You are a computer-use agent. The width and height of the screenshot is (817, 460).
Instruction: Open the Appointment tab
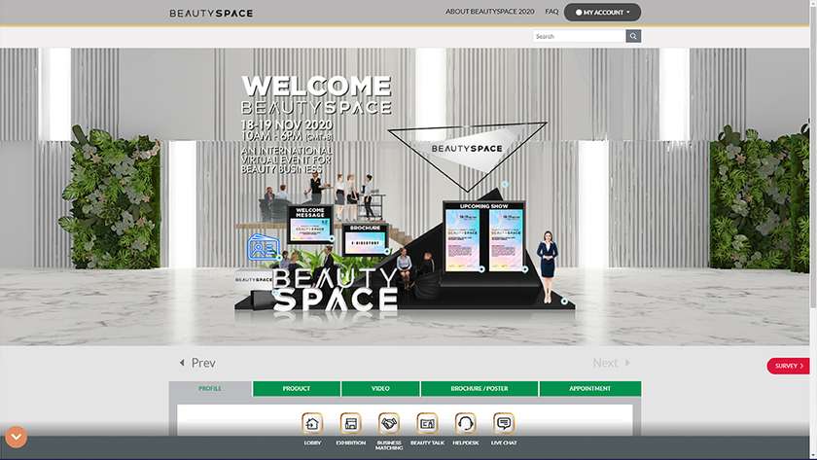point(590,389)
